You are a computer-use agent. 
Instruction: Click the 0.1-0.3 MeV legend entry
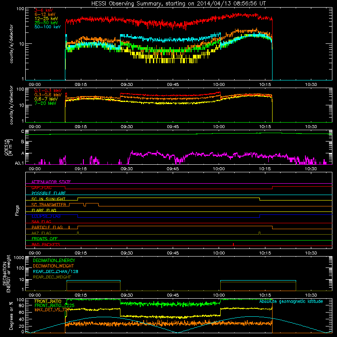coord(48,91)
